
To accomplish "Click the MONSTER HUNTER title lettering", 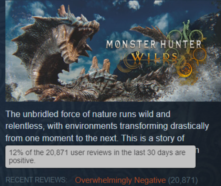I will click(154, 45).
